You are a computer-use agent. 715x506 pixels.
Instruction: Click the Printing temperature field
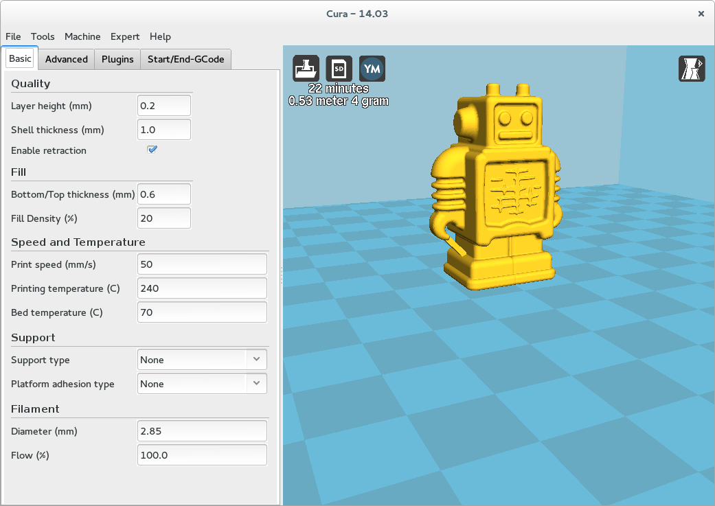[202, 288]
